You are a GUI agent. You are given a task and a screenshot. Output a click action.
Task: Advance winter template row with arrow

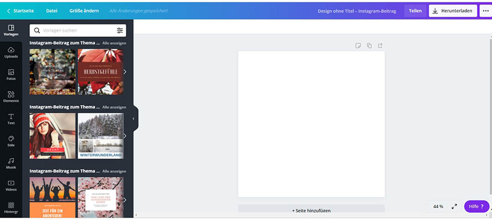click(125, 136)
